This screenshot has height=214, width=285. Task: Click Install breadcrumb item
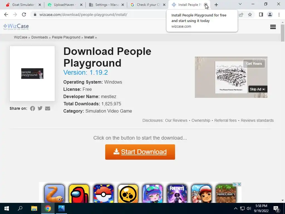pos(89,37)
